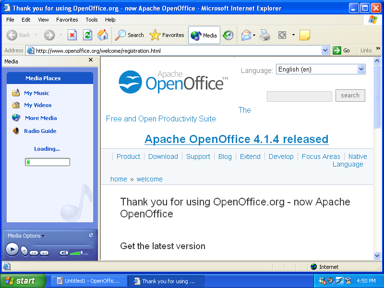Expand the Media Options menu
384x288 pixels.
click(x=26, y=236)
